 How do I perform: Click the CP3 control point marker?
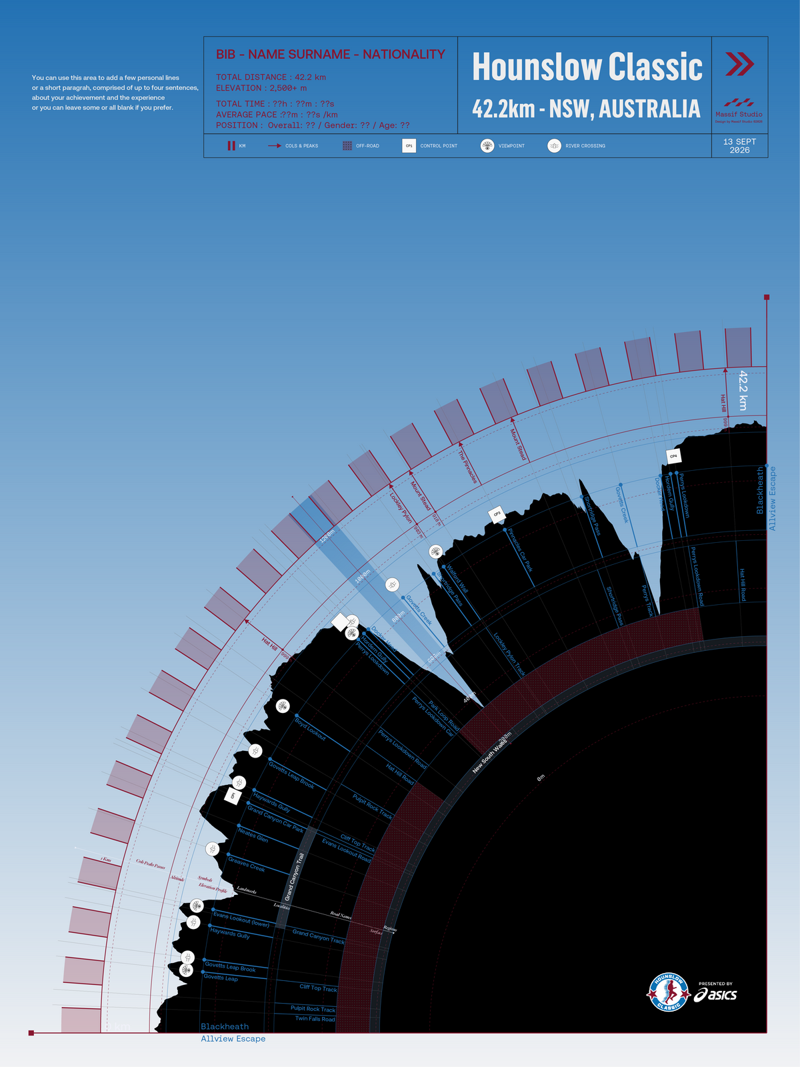(x=496, y=514)
